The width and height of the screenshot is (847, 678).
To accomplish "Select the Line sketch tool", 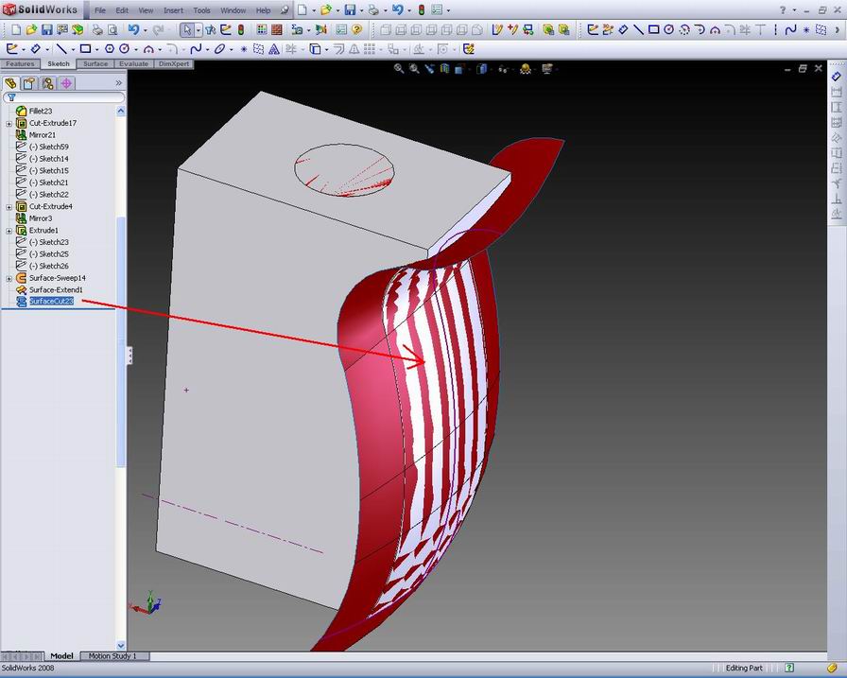I will pos(60,45).
